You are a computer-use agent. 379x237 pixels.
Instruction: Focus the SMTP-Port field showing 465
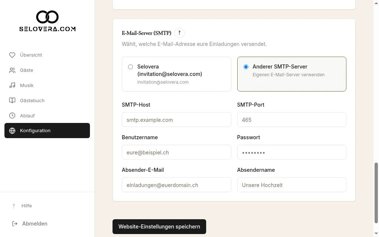(292, 120)
